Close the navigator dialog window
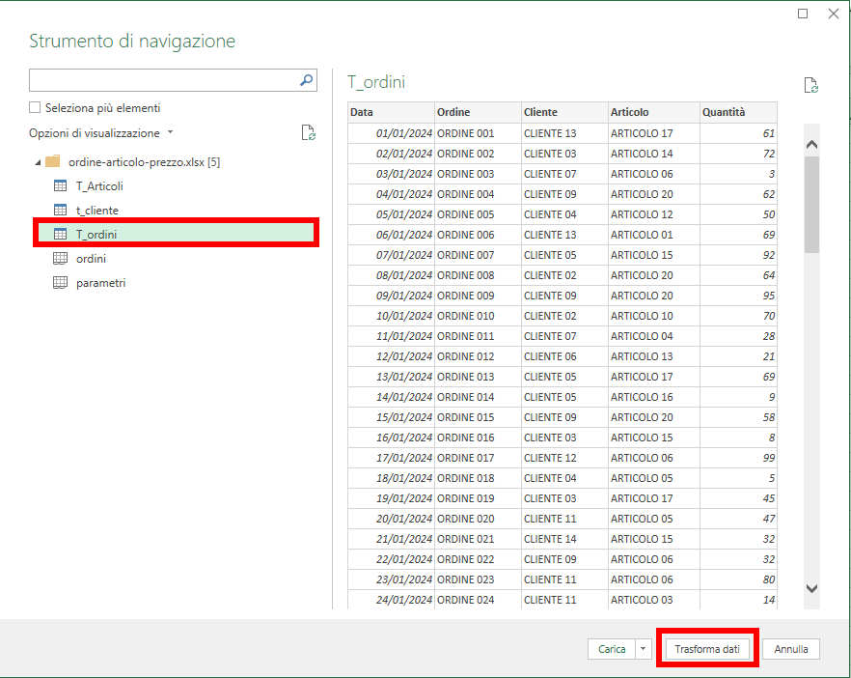The height and width of the screenshot is (678, 851). coord(834,14)
